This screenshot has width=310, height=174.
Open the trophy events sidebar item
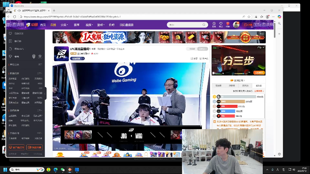pyautogui.click(x=10, y=56)
